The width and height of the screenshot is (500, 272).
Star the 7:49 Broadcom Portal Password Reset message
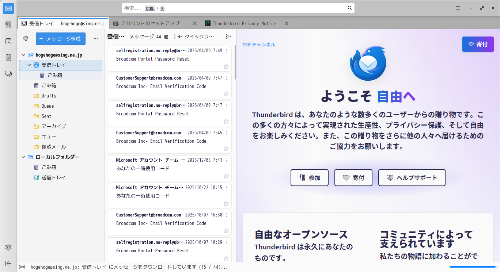[x=226, y=66]
